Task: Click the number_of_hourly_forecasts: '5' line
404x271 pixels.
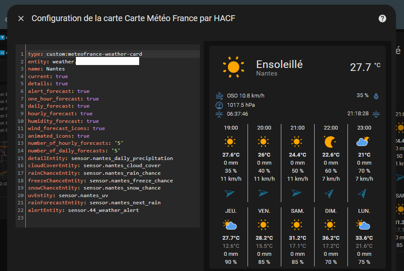Action: click(75, 143)
